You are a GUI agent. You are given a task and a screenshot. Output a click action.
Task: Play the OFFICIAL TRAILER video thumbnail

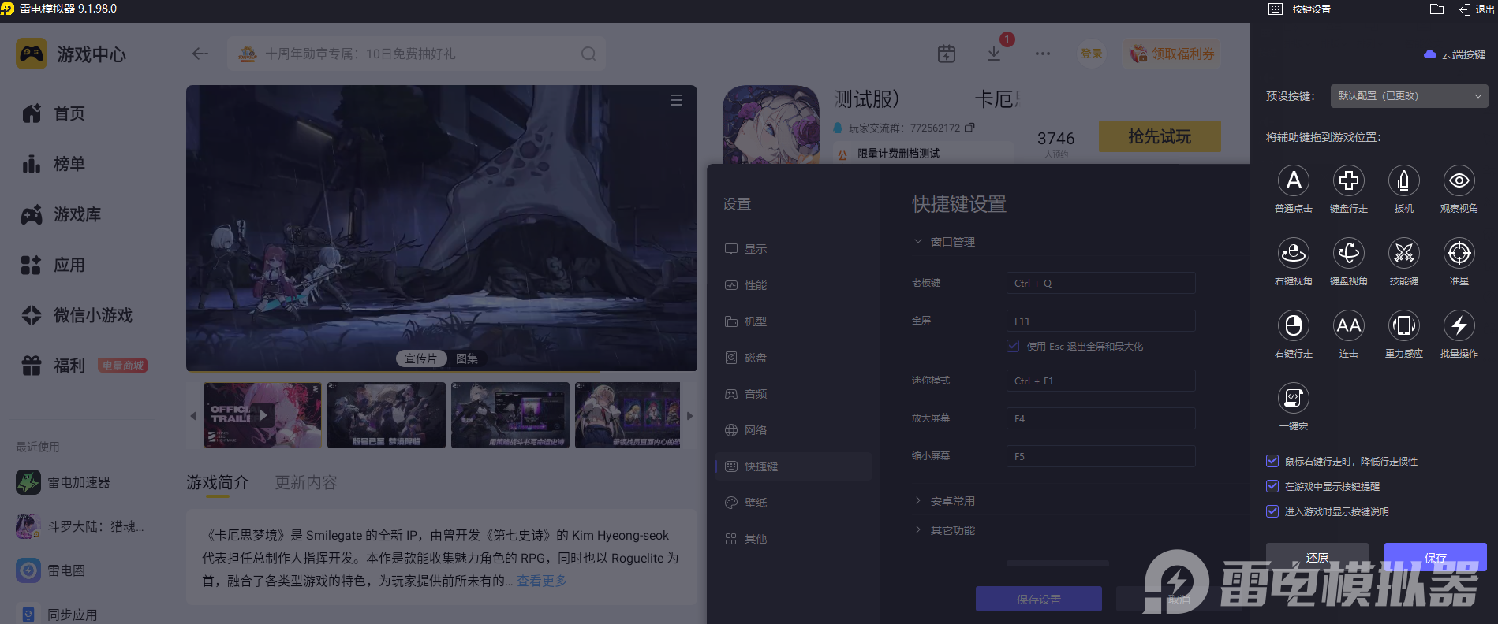click(263, 415)
